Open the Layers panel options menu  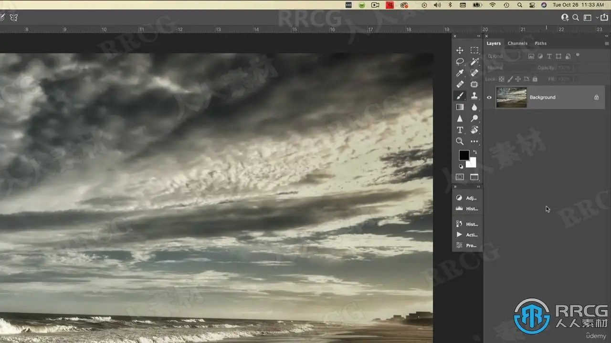(x=607, y=43)
